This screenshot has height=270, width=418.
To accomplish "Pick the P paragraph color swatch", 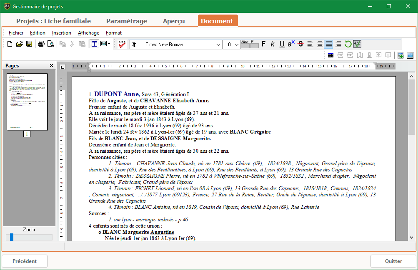I will (254, 44).
